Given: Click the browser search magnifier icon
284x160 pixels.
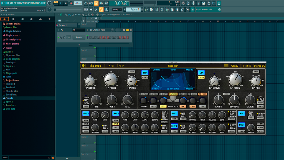Looking at the screenshot, I should tap(53, 158).
